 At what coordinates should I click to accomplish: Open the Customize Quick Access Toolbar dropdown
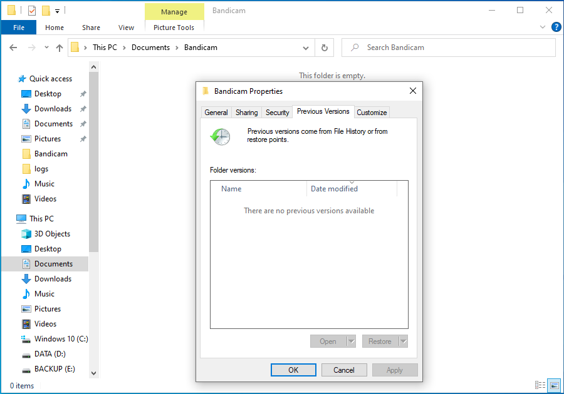click(57, 11)
